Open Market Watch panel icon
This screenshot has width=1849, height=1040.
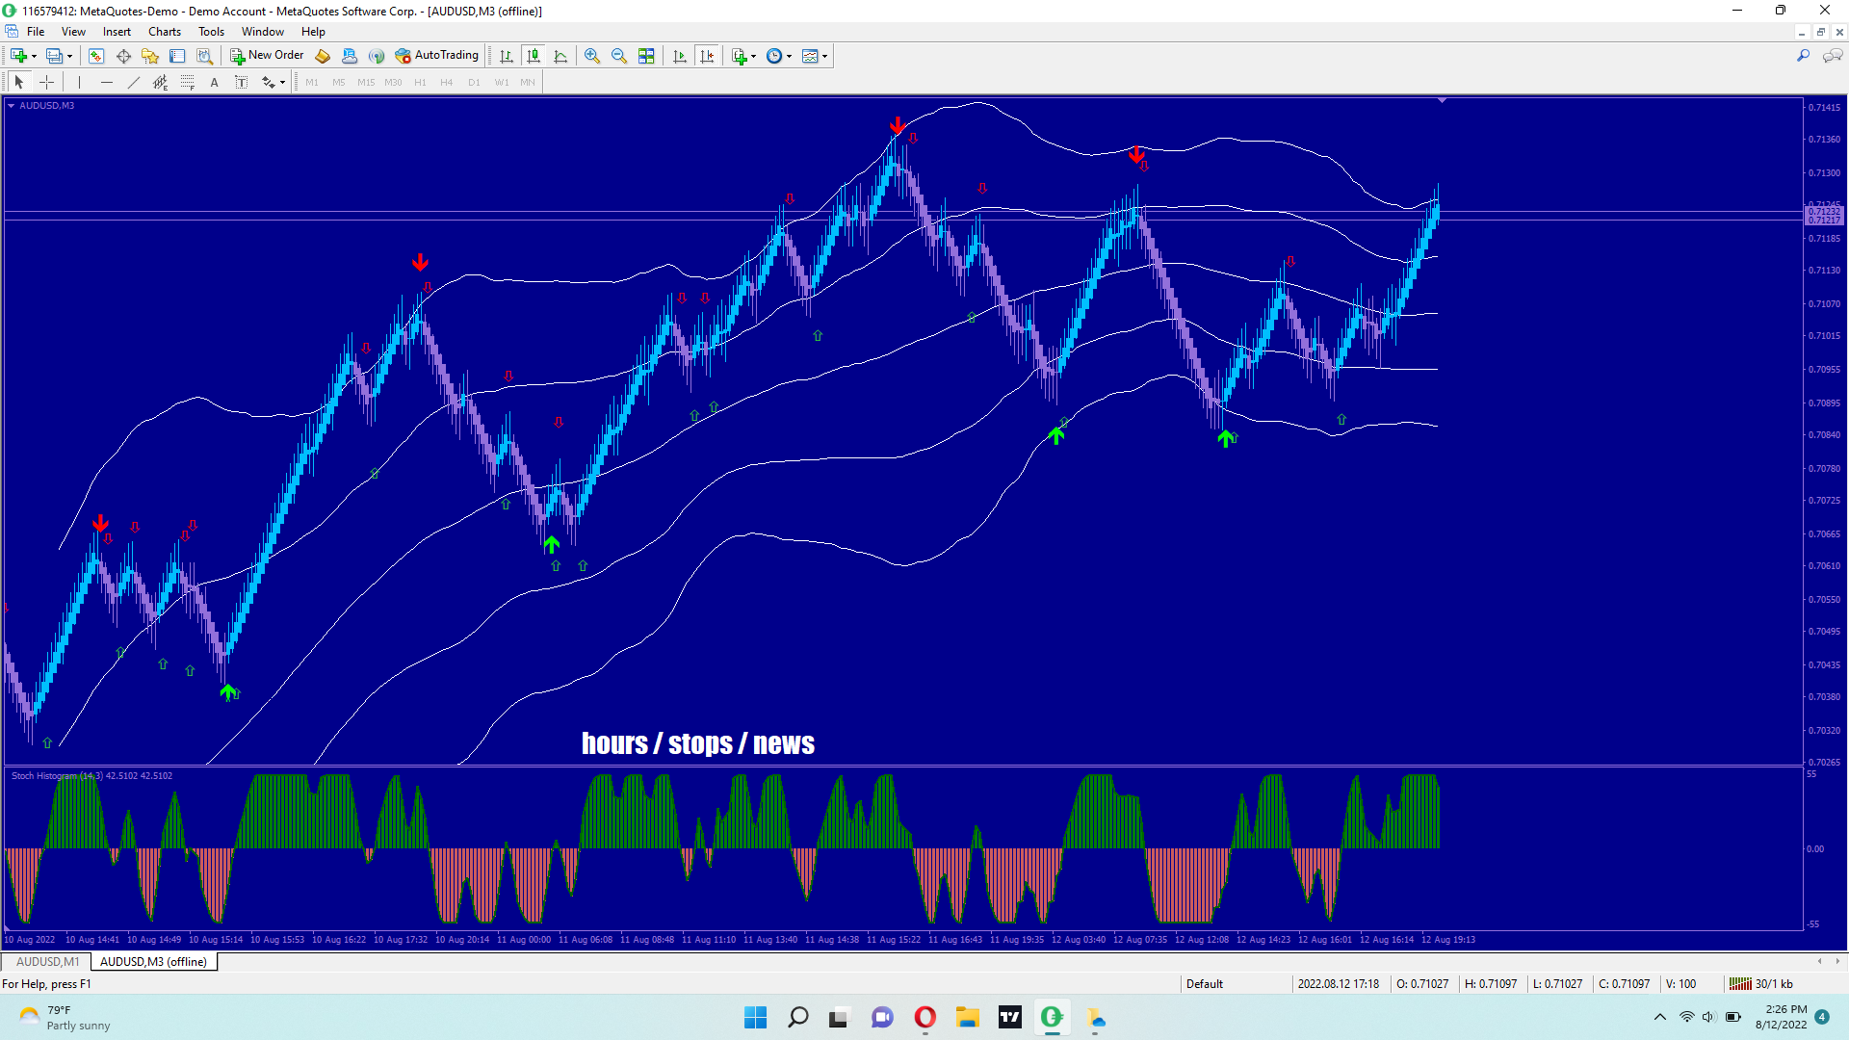point(95,56)
